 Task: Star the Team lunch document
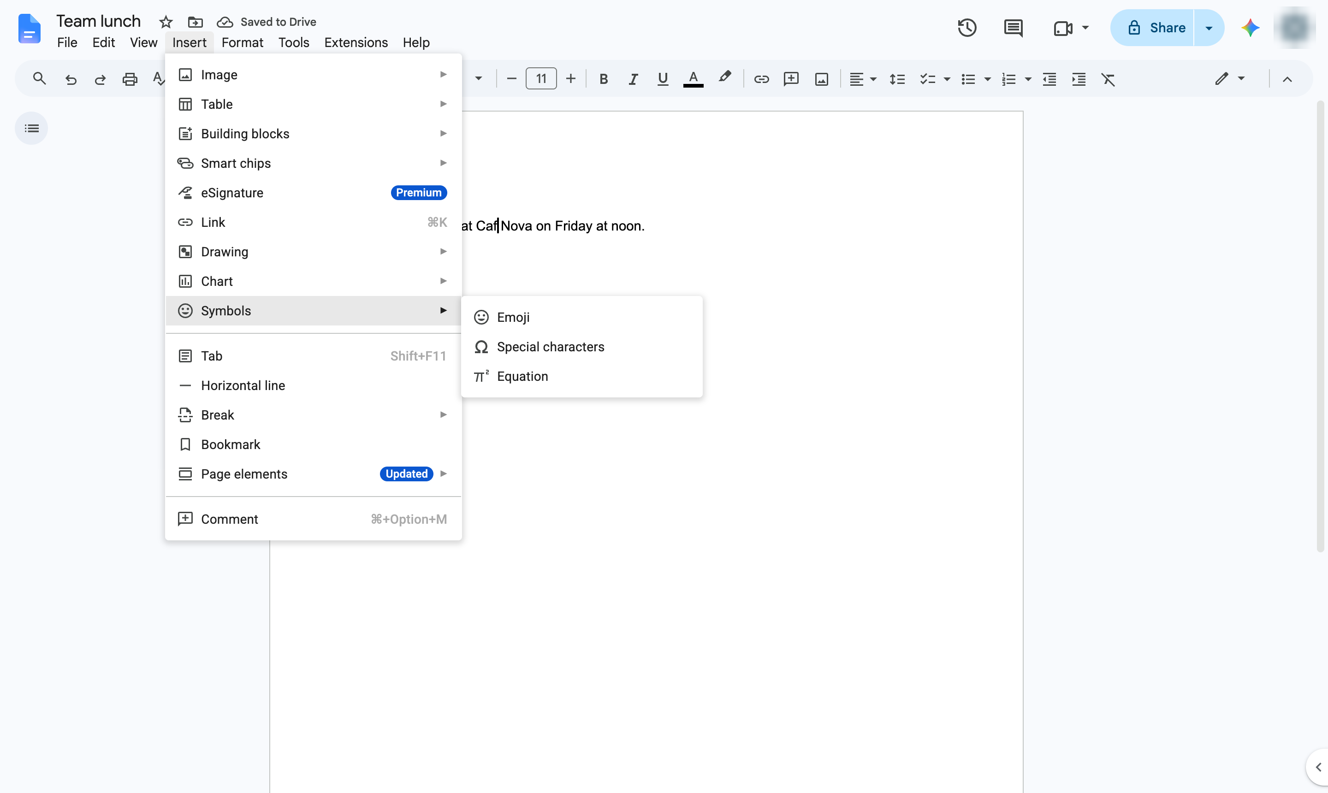coord(166,22)
